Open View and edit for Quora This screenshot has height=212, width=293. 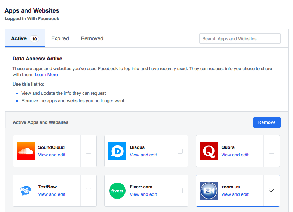[x=235, y=155]
